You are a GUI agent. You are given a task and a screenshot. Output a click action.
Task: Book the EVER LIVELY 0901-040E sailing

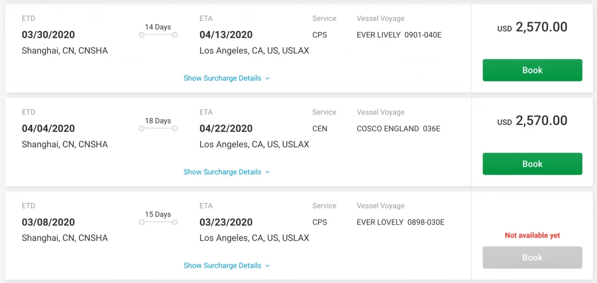click(x=532, y=70)
